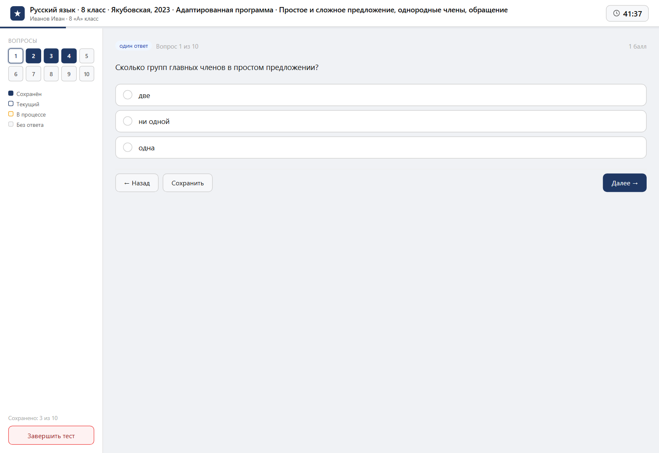659x453 pixels.
Task: Click the 41:37 timer
Action: [627, 14]
